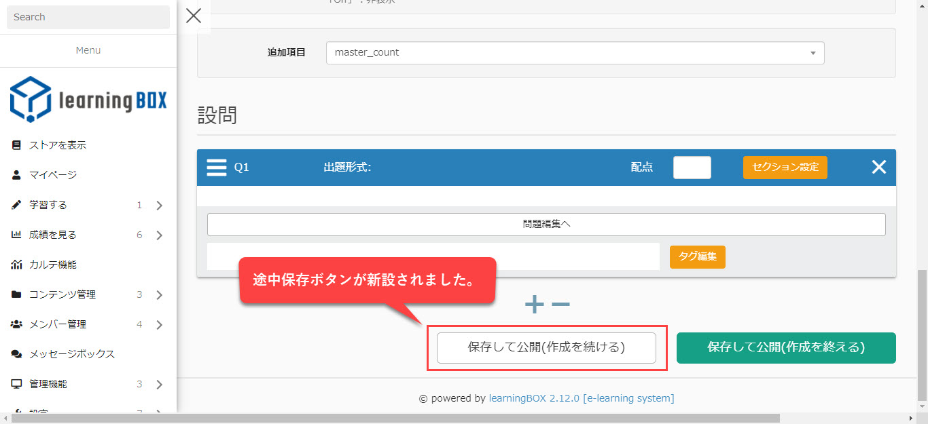928x424 pixels.
Task: Click the セクション設定 button
Action: (x=785, y=167)
